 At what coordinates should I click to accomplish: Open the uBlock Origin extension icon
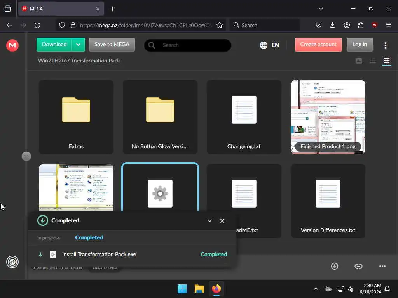click(x=375, y=25)
